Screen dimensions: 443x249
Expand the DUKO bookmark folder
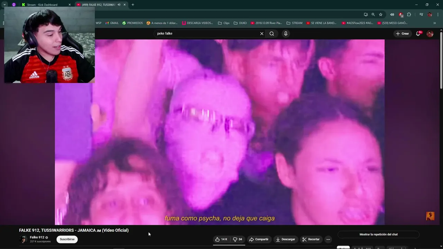[x=240, y=23]
